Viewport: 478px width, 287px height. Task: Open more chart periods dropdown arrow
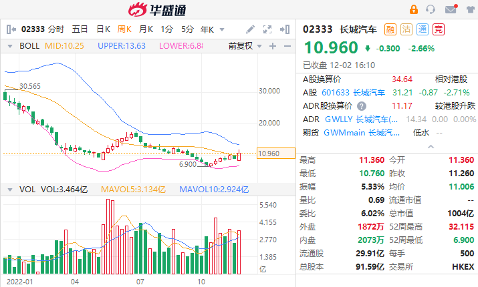coord(222,30)
